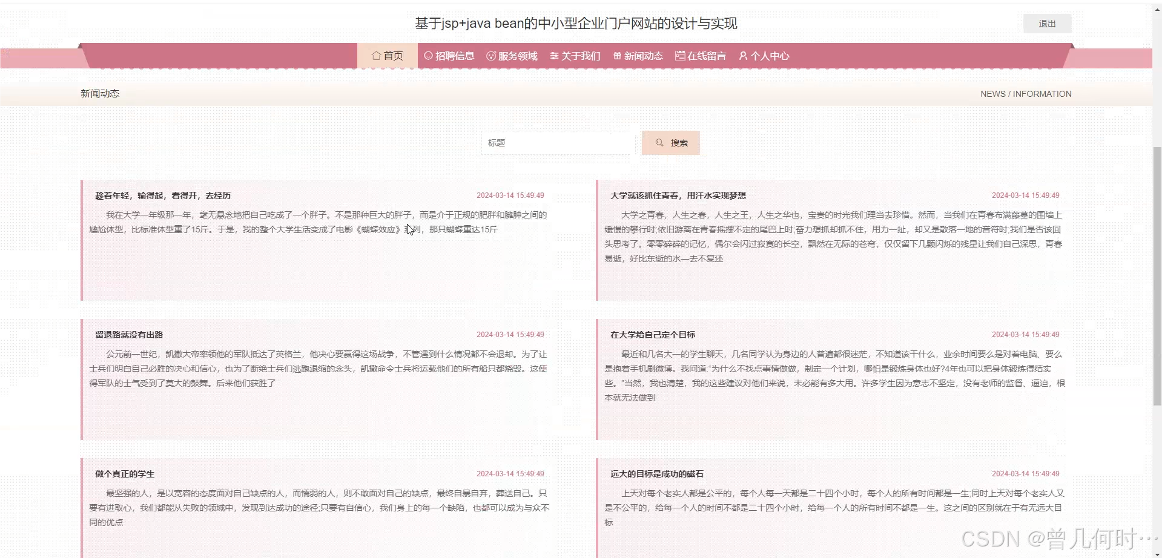Click the memo icon beside 在线留言
This screenshot has width=1162, height=558.
pyautogui.click(x=679, y=55)
